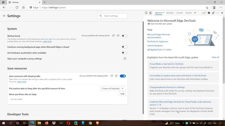Screen dimensions: 225x126
Task: Click the DevTools panel scrollbar
Action: pos(224,50)
